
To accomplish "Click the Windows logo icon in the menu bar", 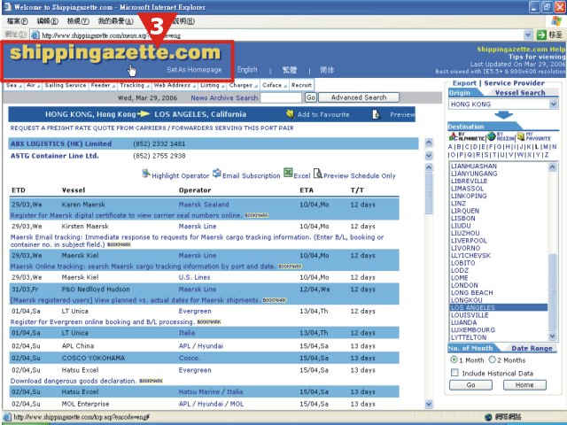I will point(556,21).
